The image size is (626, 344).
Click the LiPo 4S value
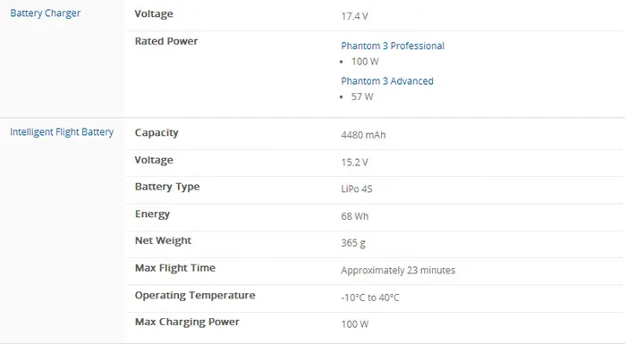pyautogui.click(x=357, y=189)
